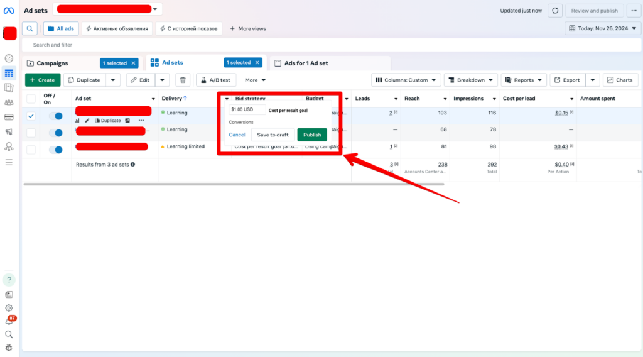643x357 pixels.
Task: Switch to the Campaigns tab
Action: point(52,63)
